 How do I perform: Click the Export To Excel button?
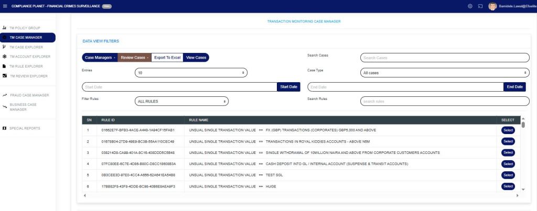tap(167, 58)
